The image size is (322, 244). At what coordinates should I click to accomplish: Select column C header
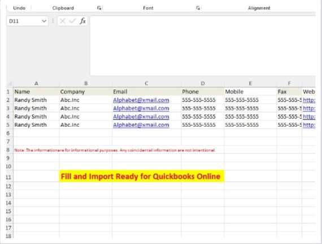tap(146, 84)
